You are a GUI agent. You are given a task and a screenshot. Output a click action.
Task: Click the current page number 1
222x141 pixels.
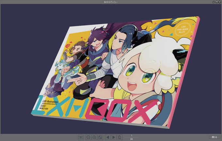(x=132, y=136)
